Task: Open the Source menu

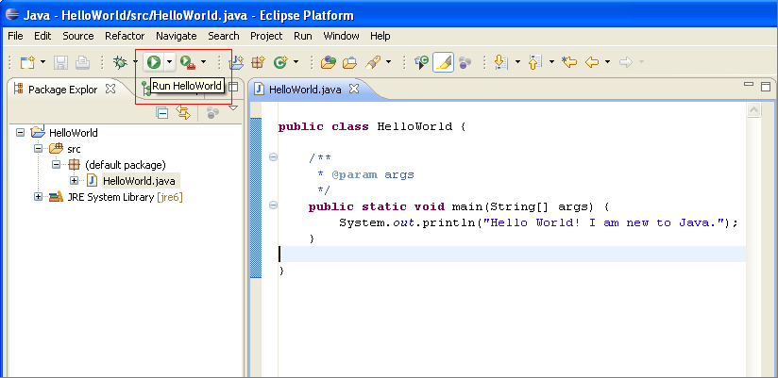Action: tap(78, 36)
